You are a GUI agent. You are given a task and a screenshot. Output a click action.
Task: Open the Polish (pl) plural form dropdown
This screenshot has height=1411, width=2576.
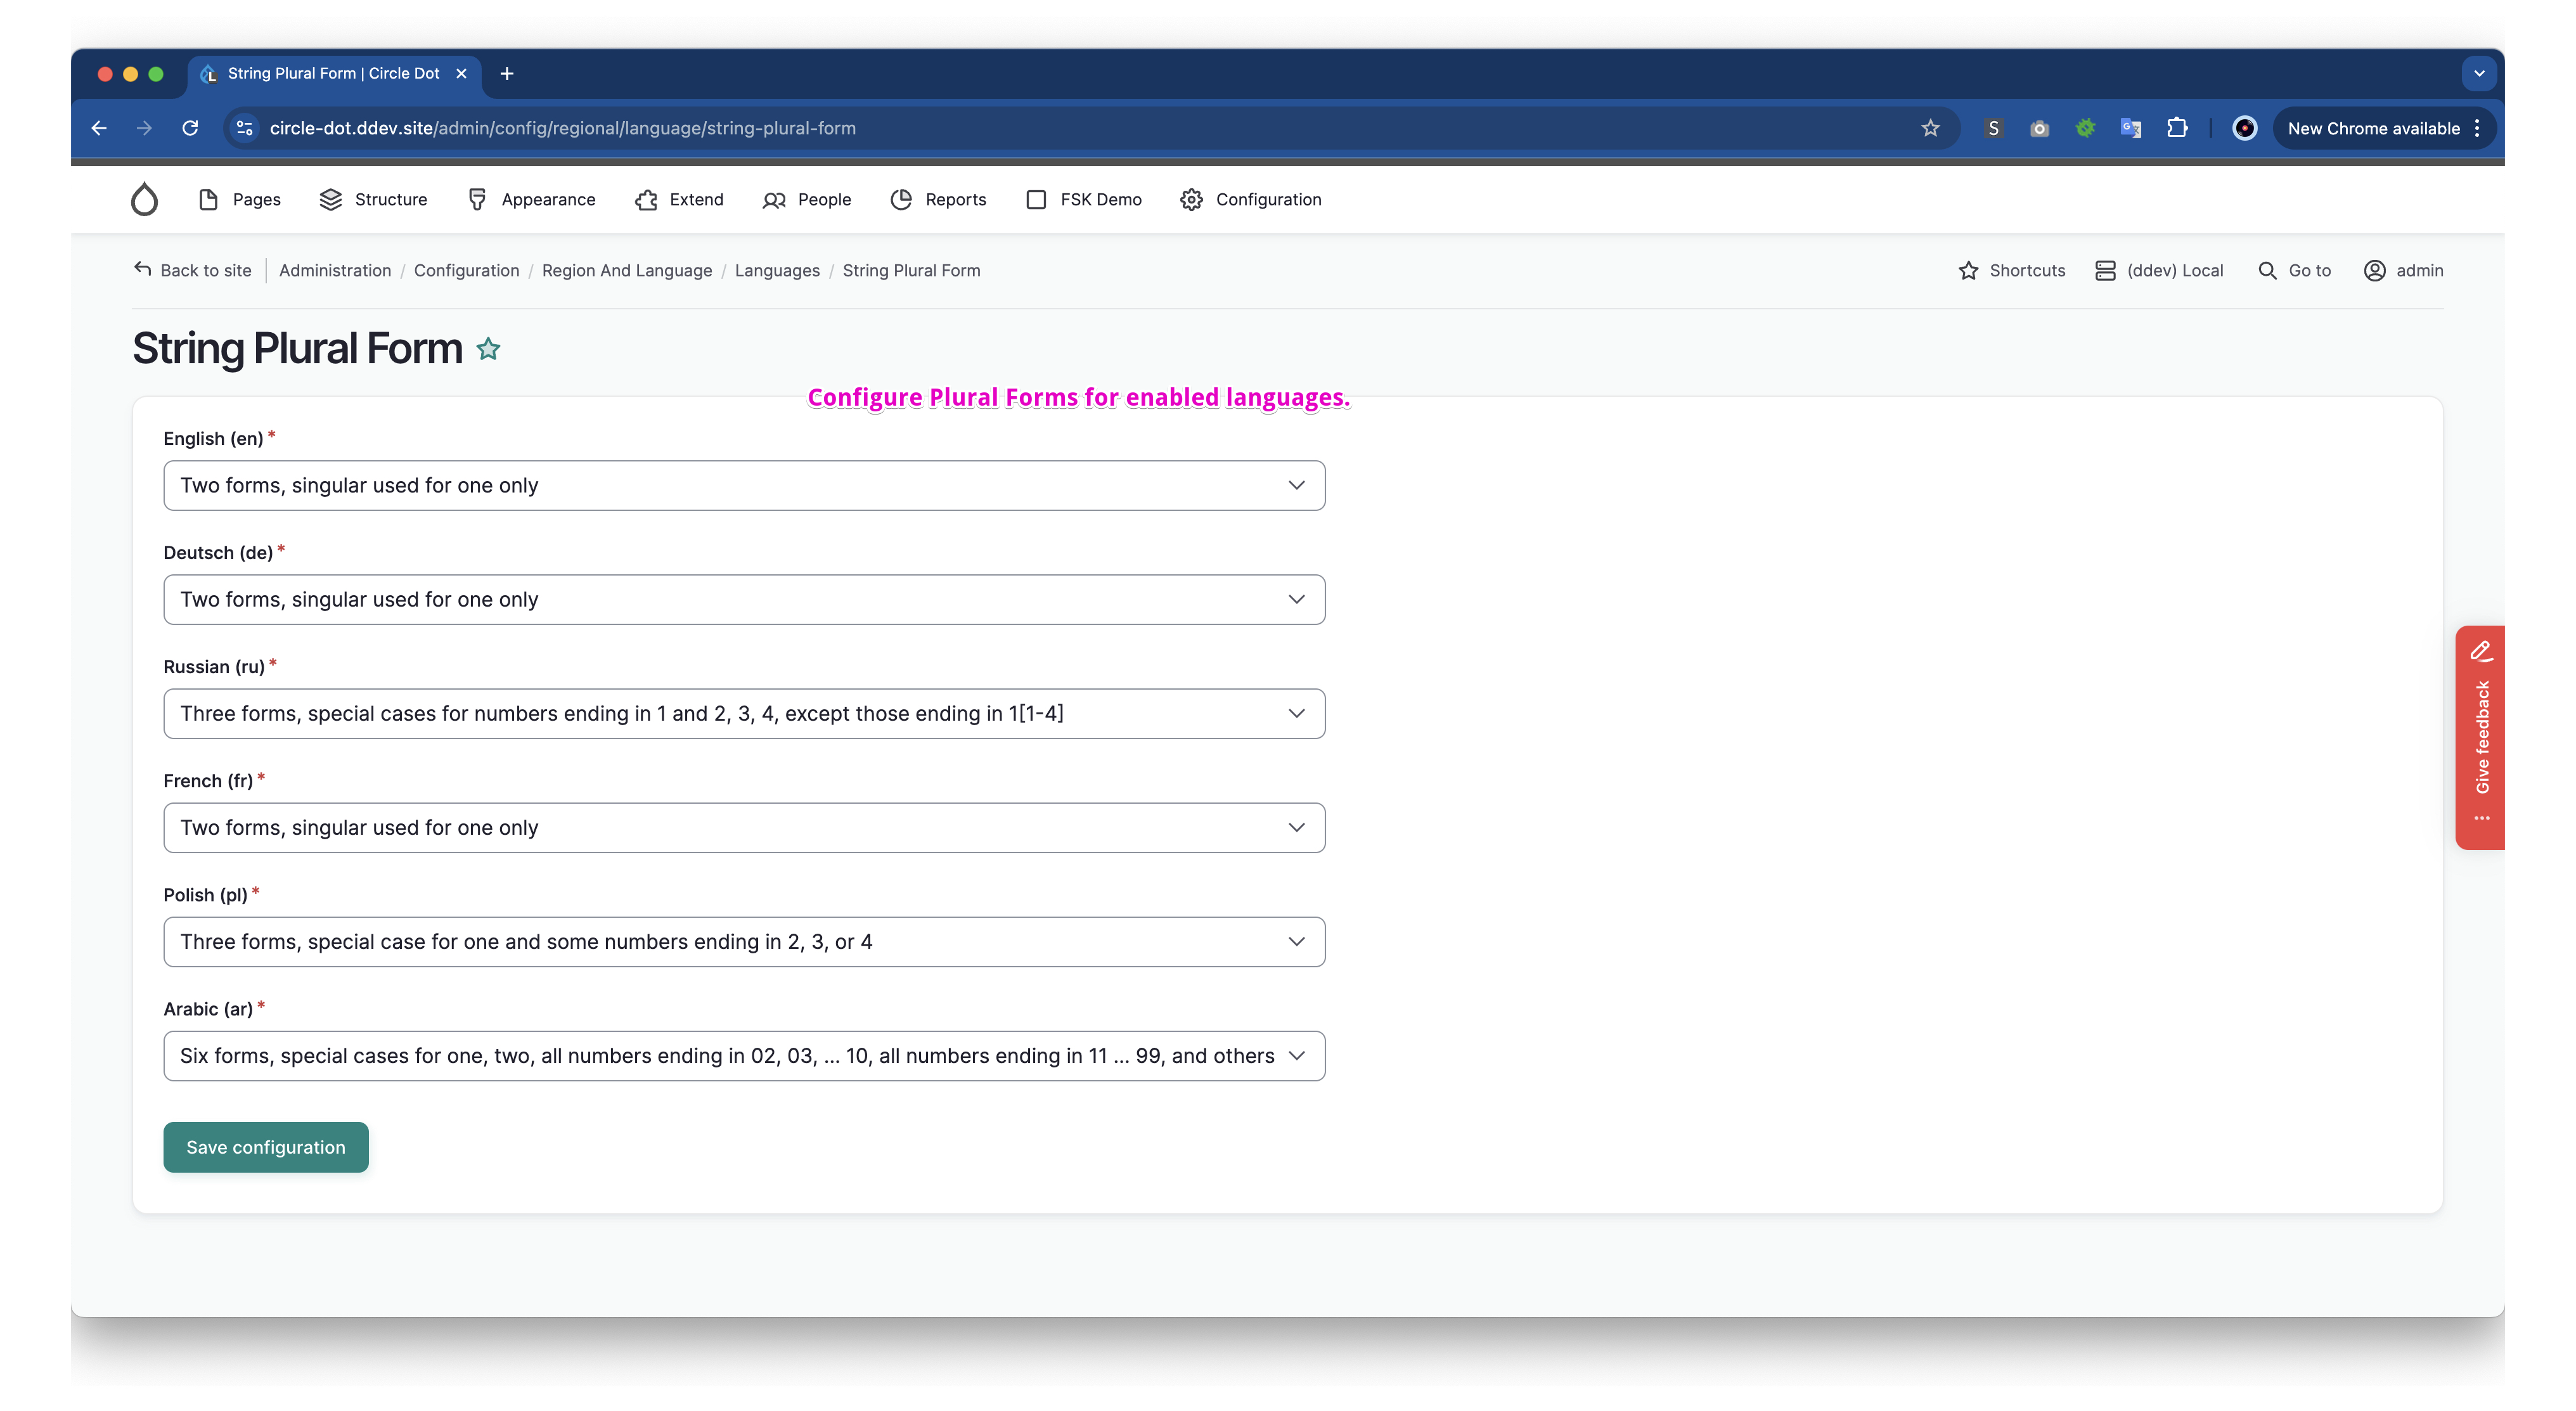744,941
